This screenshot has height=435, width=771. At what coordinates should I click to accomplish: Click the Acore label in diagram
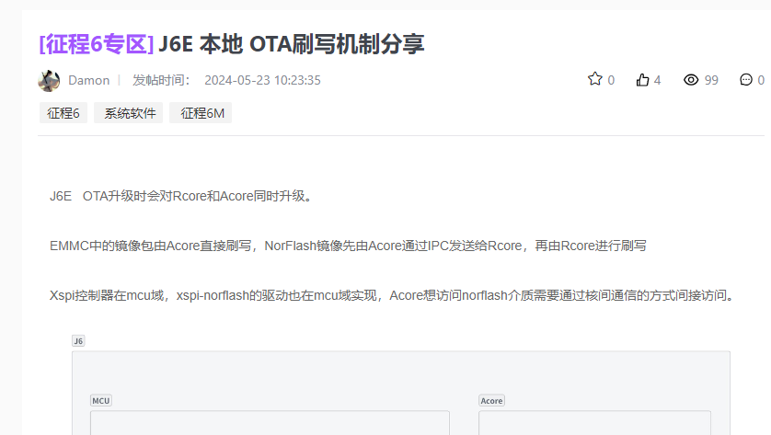(x=491, y=401)
